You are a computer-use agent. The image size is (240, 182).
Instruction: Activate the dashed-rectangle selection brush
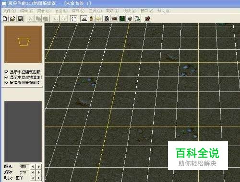[x=73, y=19]
